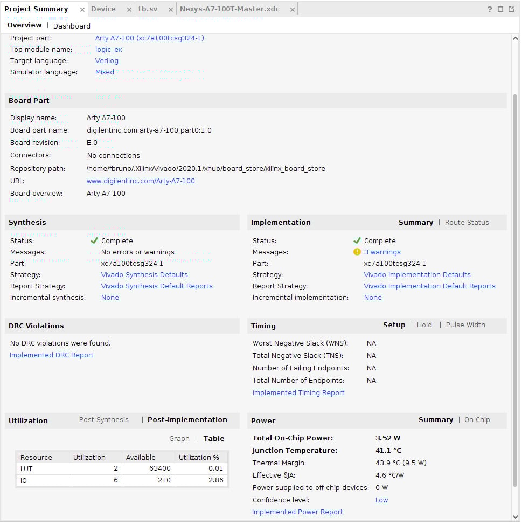
Task: Switch to the tb.sv tab
Action: pyautogui.click(x=148, y=9)
